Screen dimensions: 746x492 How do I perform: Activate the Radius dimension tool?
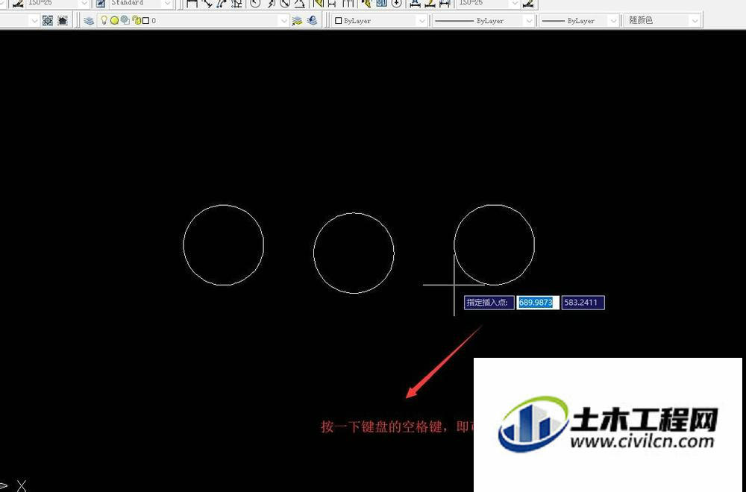tap(255, 4)
